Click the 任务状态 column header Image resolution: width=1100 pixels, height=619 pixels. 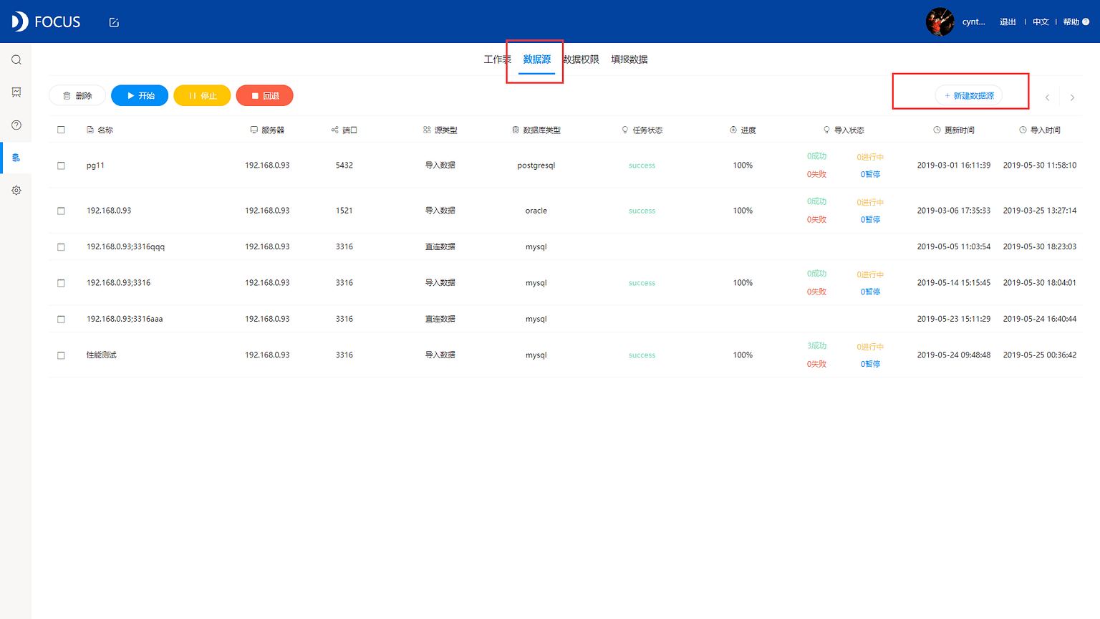642,130
